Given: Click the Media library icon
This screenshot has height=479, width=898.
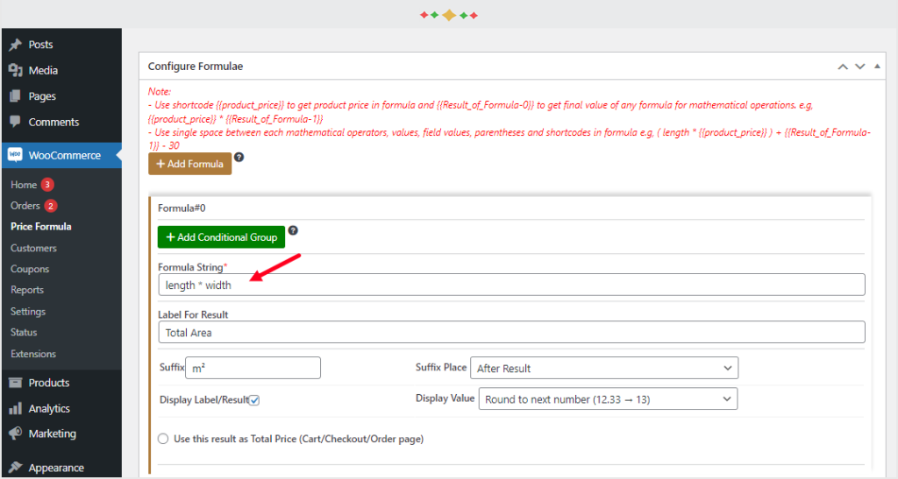Looking at the screenshot, I should (16, 70).
